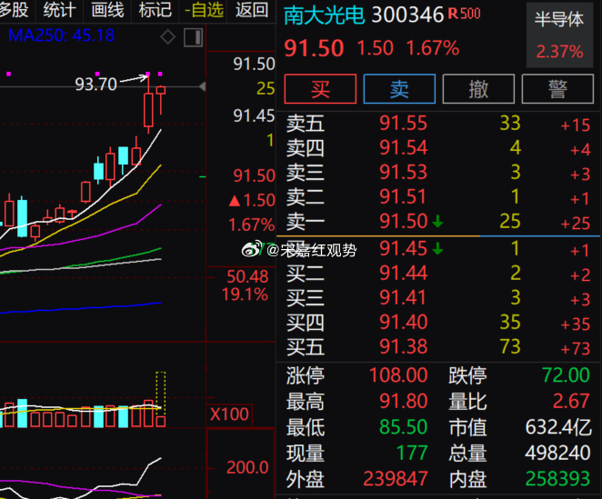Click the R500 margin tag
This screenshot has width=602, height=499.
point(464,14)
